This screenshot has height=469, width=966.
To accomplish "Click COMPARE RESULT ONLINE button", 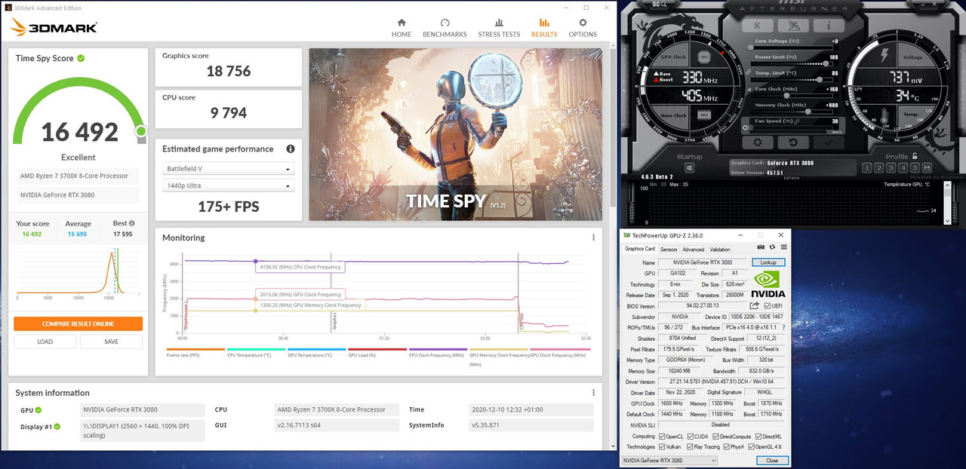I will 78,323.
